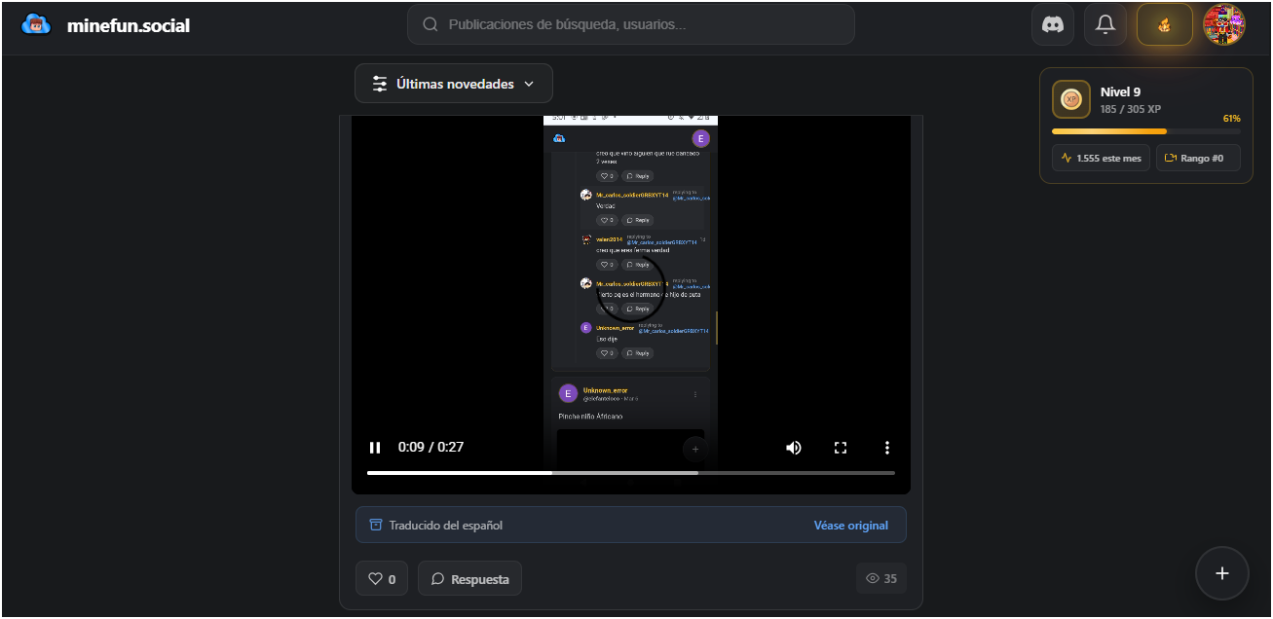Expand the Últimas novedades filter dropdown
This screenshot has width=1273, height=619.
[x=453, y=84]
